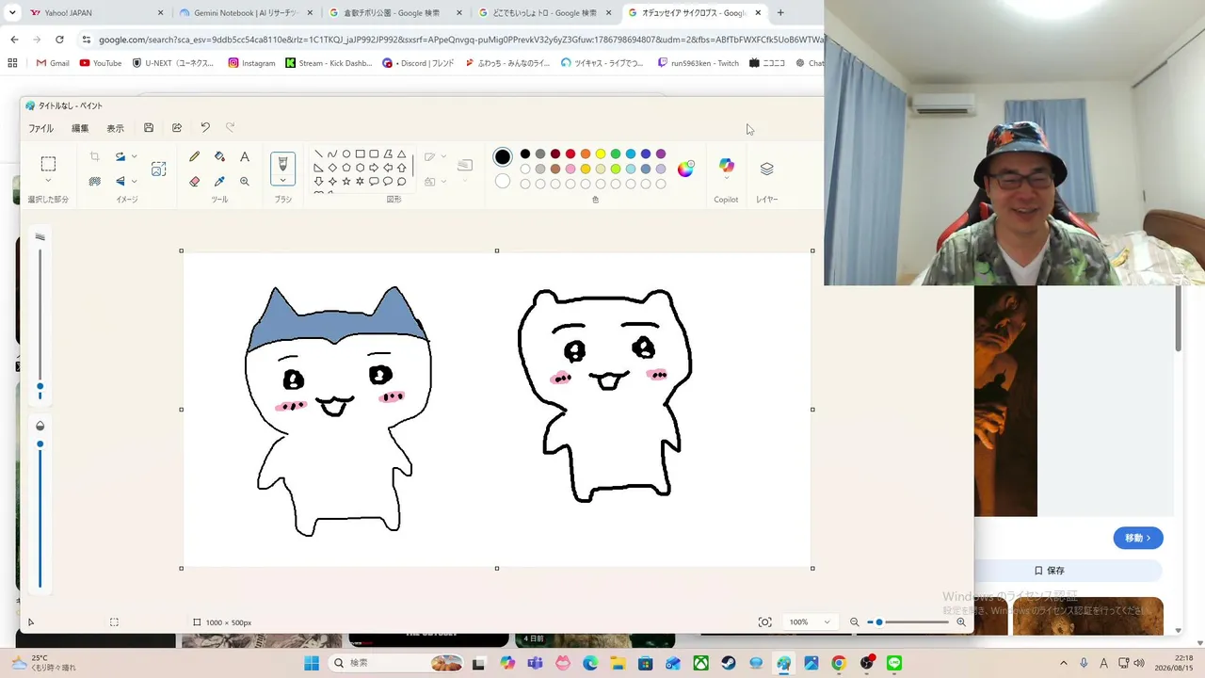Click the Chrome address bar URL
This screenshot has width=1205, height=678.
(460, 40)
